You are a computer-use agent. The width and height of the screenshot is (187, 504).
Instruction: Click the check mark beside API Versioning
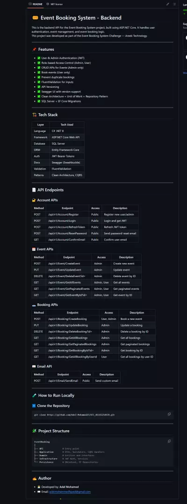coord(39,87)
